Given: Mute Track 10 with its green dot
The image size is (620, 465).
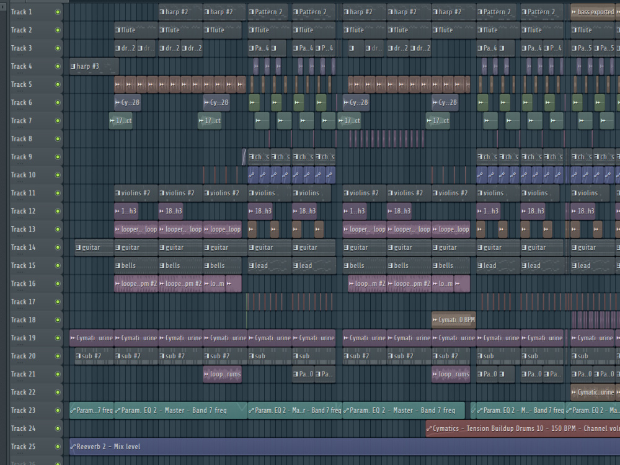Looking at the screenshot, I should click(58, 175).
